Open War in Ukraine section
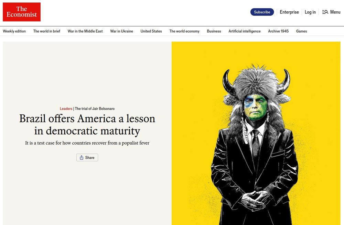344x225 pixels. click(121, 31)
